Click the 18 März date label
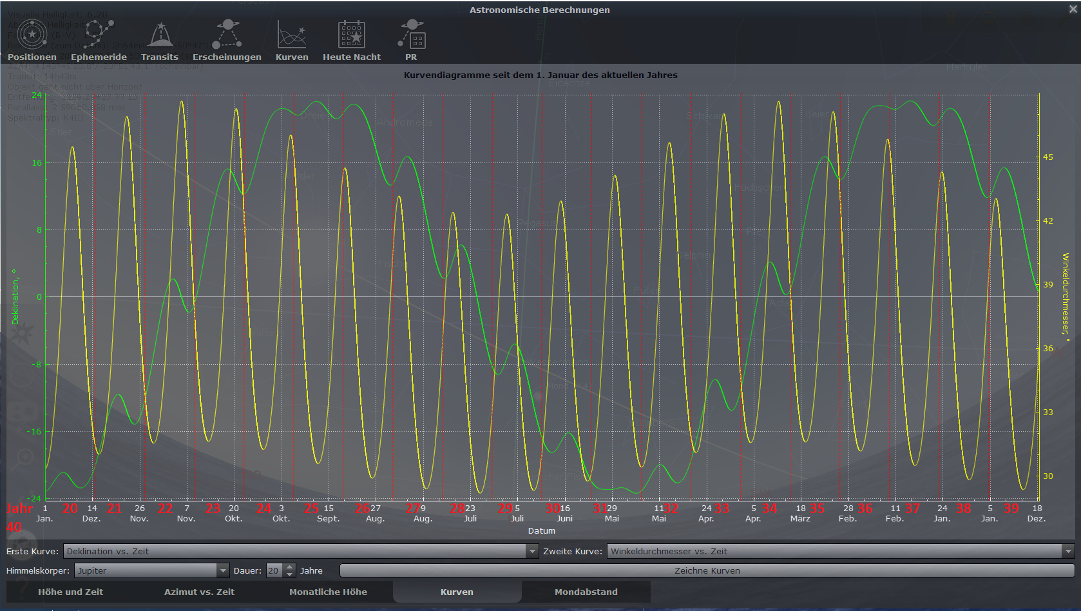 [x=801, y=513]
